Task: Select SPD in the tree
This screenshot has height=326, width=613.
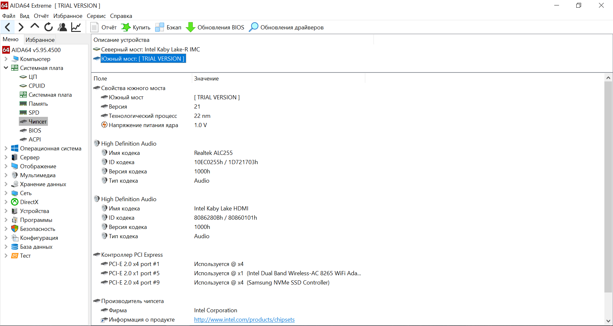Action: (x=34, y=113)
